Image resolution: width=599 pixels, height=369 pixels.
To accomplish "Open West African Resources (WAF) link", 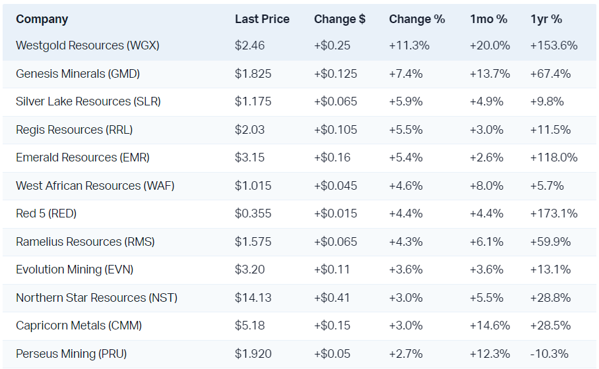I will click(x=97, y=186).
